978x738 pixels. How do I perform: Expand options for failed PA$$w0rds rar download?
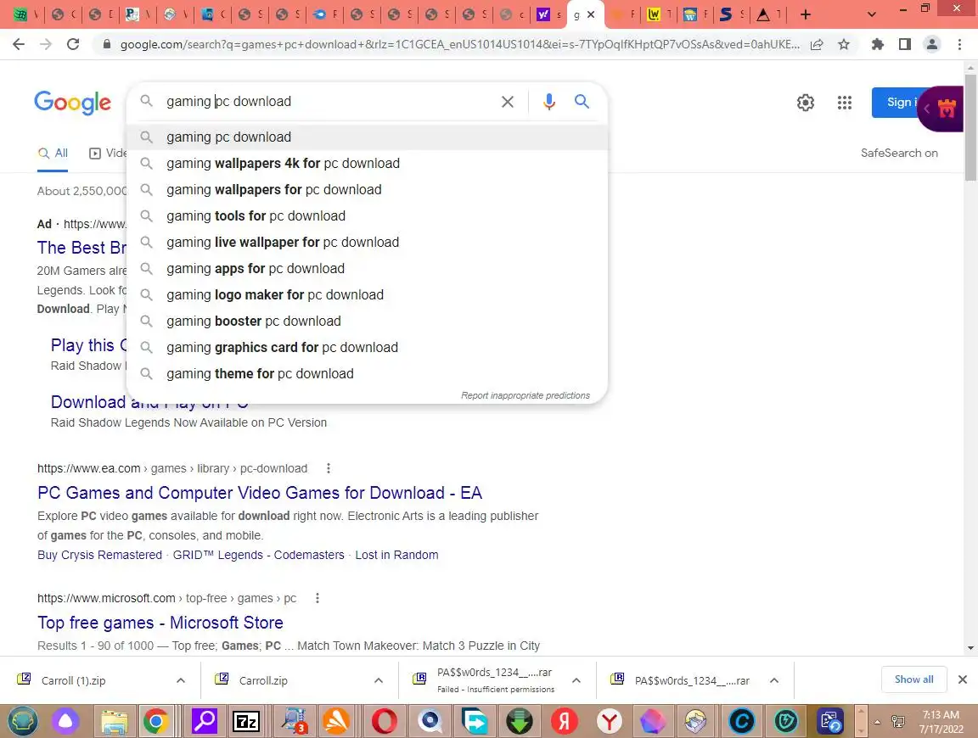[x=576, y=680]
